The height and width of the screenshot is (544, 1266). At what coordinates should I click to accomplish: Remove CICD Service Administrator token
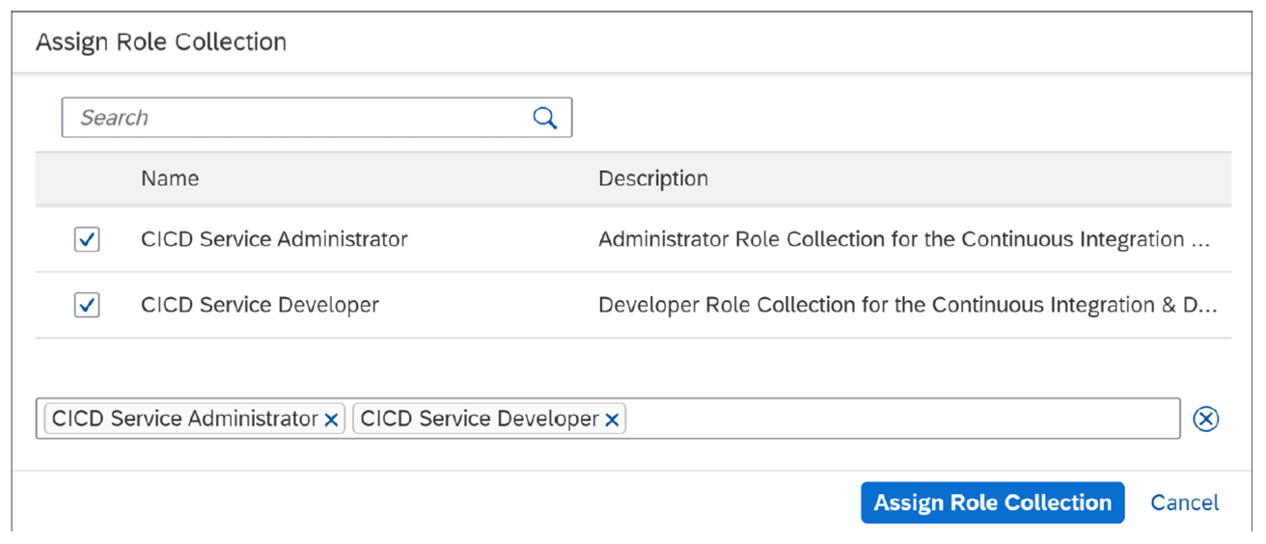point(331,420)
